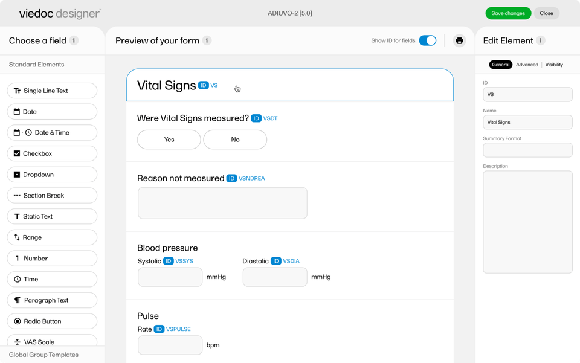This screenshot has height=363, width=580.
Task: Disable the Show ID for fields toggle
Action: tap(428, 40)
